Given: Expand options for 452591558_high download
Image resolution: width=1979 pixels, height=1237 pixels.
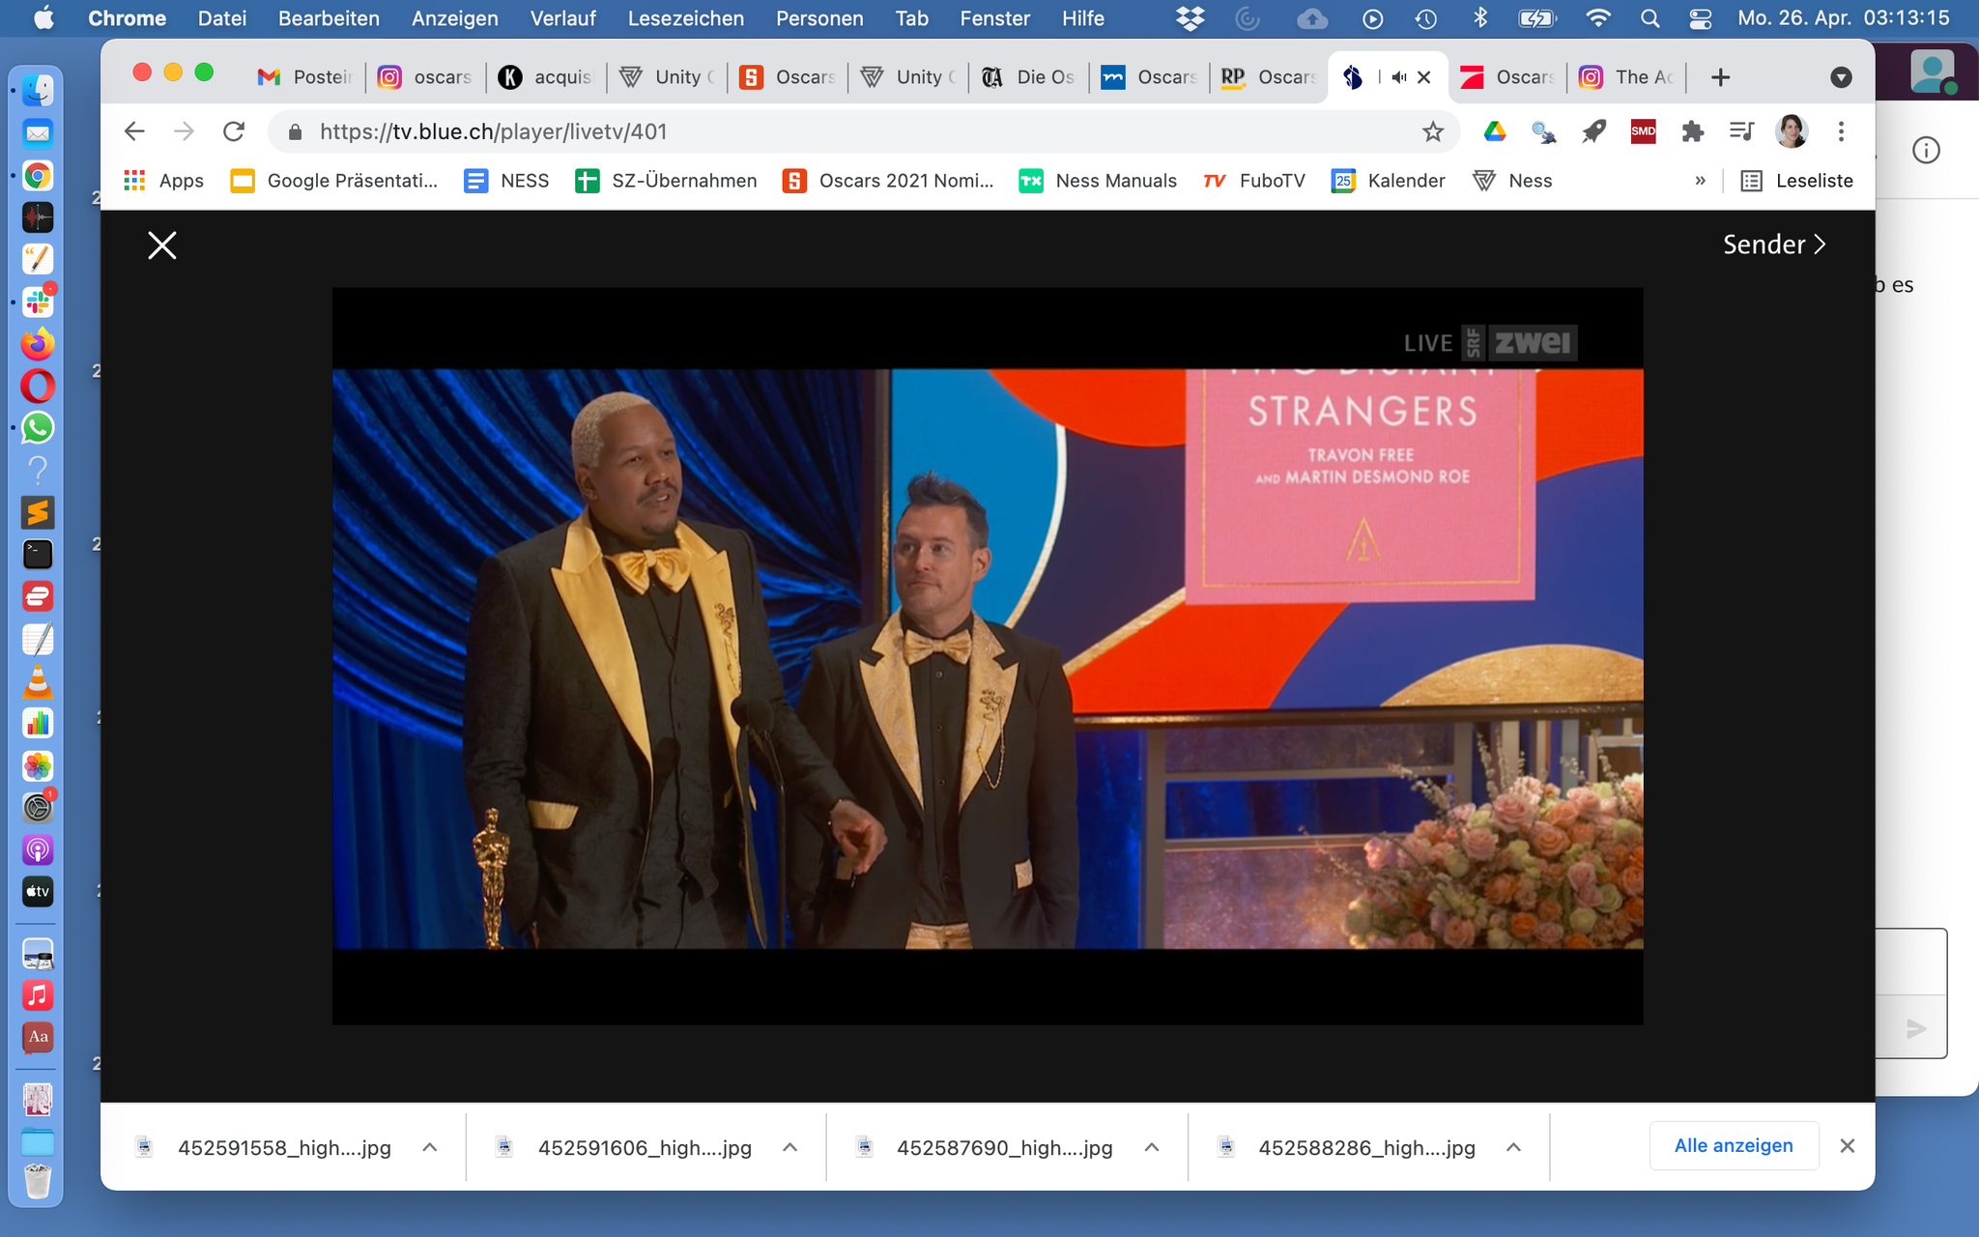Looking at the screenshot, I should [430, 1147].
